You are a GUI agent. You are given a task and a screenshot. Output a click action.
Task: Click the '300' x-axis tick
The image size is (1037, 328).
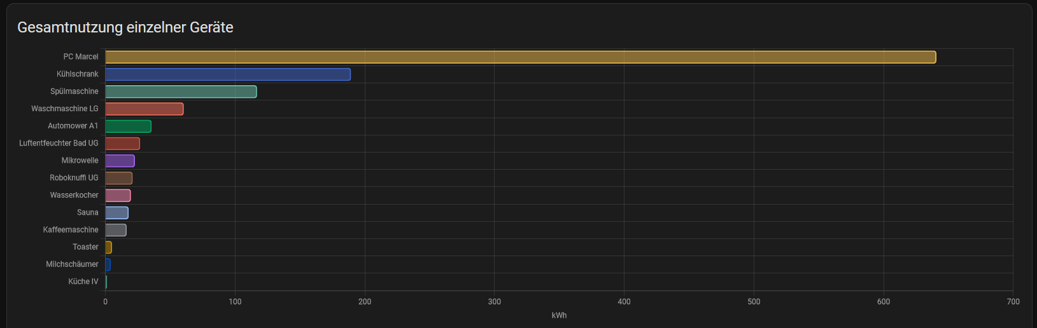click(x=495, y=301)
